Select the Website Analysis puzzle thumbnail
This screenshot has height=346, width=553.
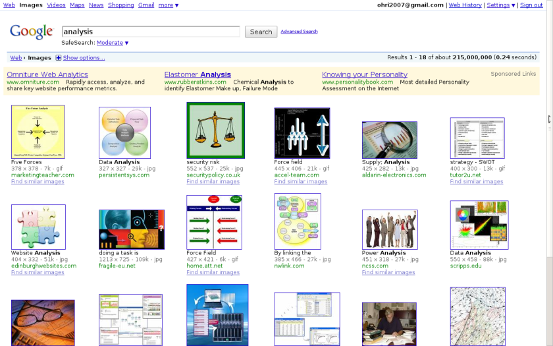point(38,227)
